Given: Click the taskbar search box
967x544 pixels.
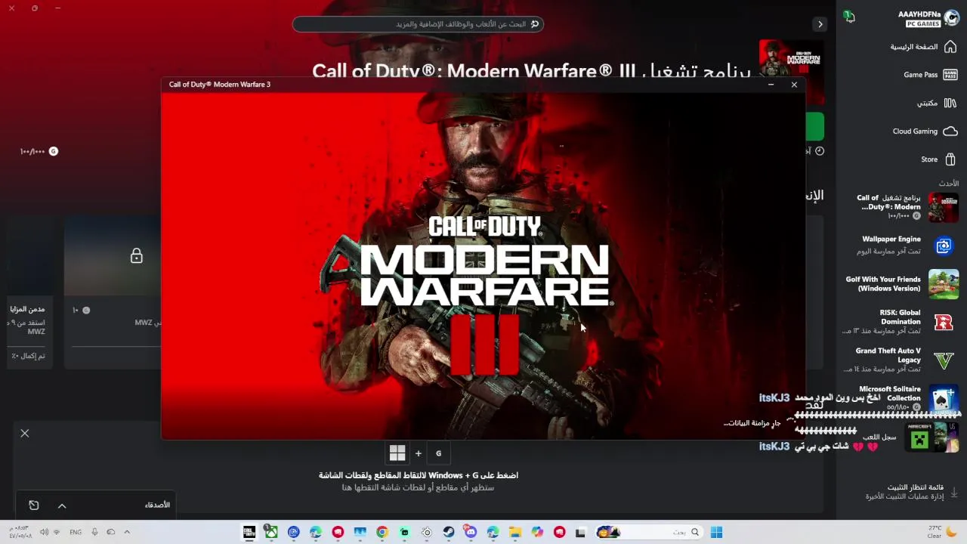Looking at the screenshot, I should (x=649, y=532).
